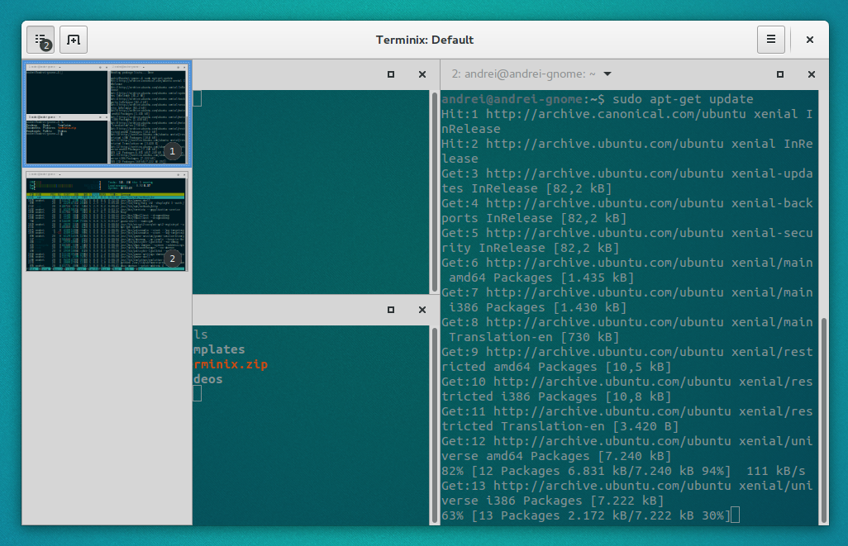The image size is (848, 546).
Task: Close the bottom-middle terminal pane
Action: [x=422, y=310]
